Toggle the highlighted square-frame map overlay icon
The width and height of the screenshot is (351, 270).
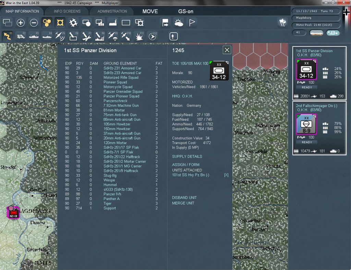[x=60, y=23]
